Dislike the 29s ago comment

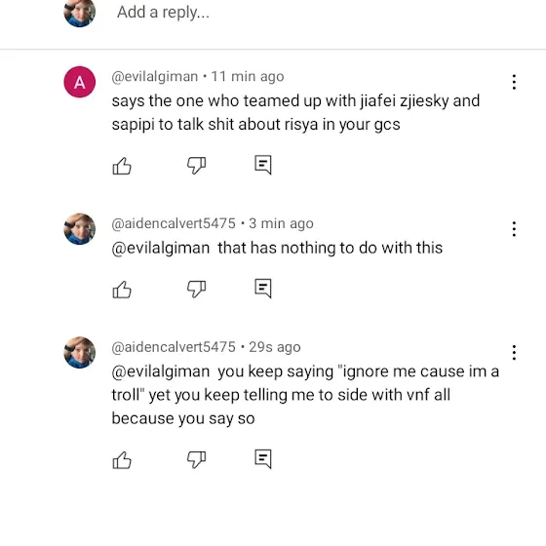pos(196,459)
